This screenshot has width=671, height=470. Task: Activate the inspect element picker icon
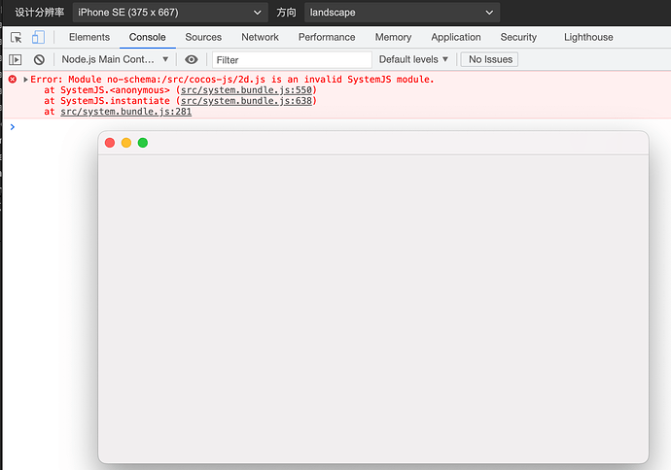tap(17, 38)
